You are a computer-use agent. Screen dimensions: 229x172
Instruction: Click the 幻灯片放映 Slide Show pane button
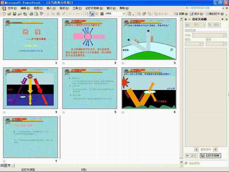(x=210, y=156)
